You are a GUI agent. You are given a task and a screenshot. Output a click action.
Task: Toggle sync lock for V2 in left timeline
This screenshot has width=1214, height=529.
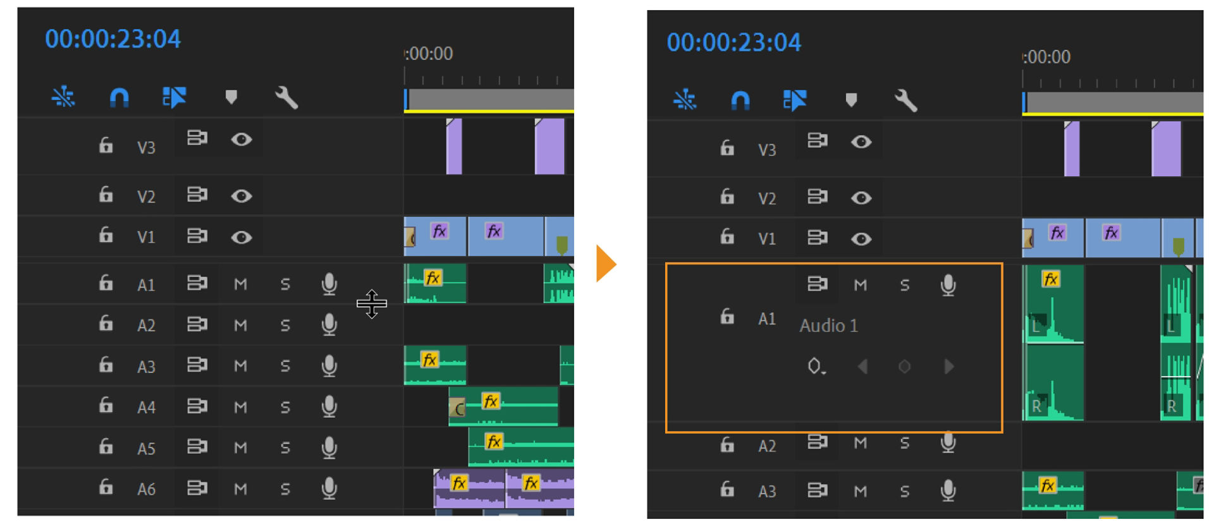click(x=197, y=194)
